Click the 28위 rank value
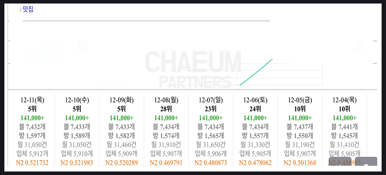 (x=166, y=109)
